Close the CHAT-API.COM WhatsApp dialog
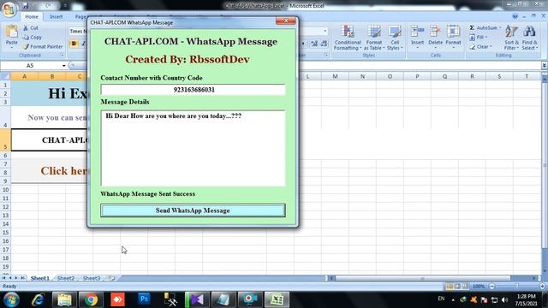 (x=286, y=21)
